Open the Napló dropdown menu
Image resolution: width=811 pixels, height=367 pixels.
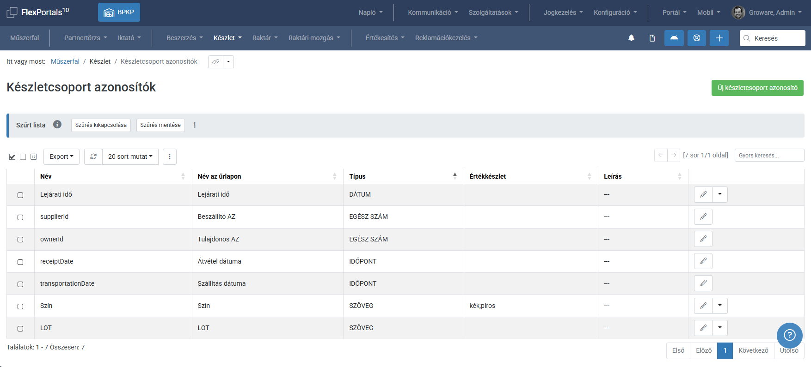pos(371,12)
